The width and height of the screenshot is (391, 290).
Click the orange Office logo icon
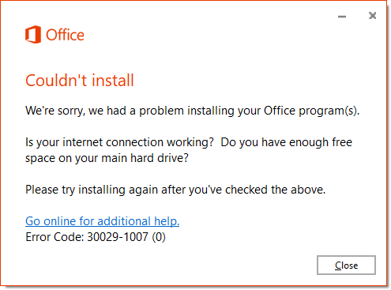(x=33, y=35)
